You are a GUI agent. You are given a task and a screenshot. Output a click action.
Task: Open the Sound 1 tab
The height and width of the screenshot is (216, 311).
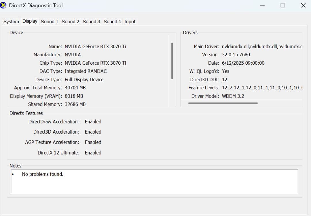[49, 22]
